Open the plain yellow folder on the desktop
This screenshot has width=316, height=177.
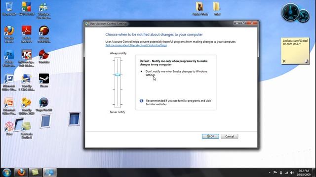point(217,9)
